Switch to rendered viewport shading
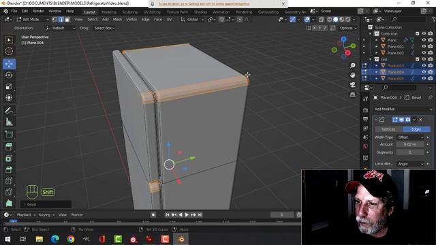This screenshot has height=245, width=436. [x=347, y=20]
